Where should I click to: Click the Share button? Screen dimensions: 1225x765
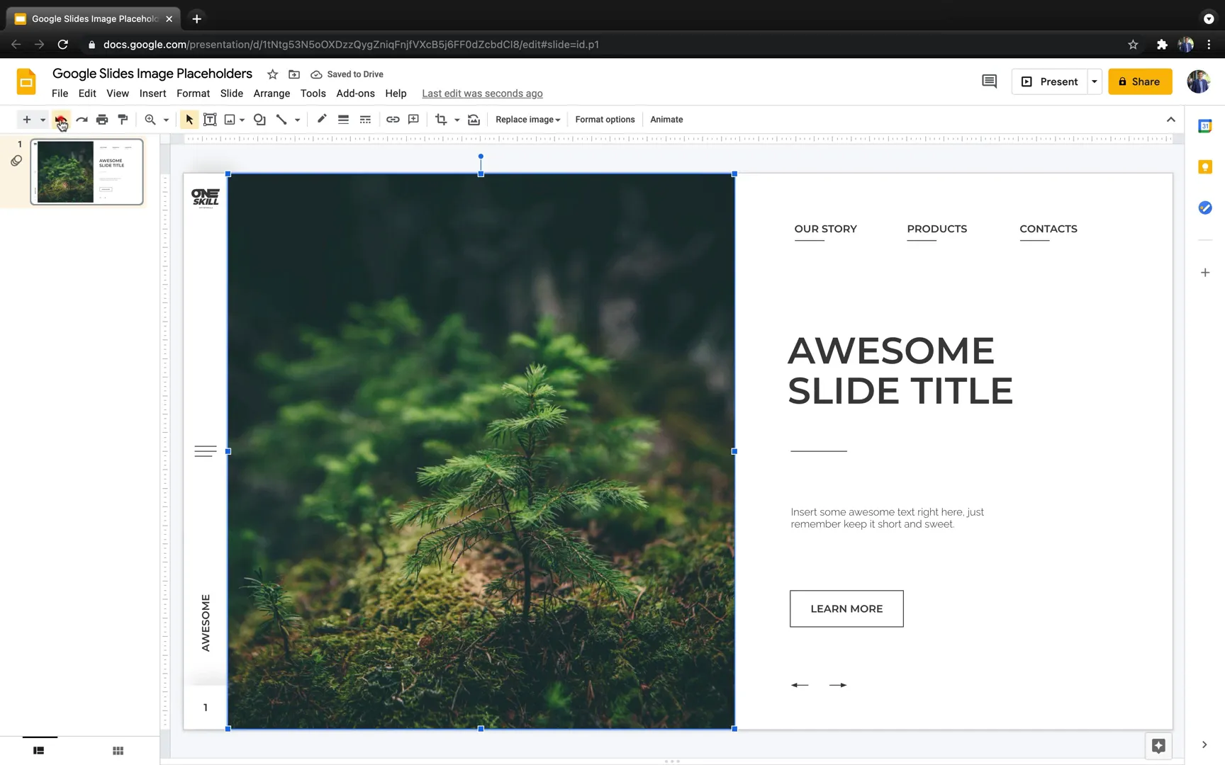click(x=1140, y=81)
